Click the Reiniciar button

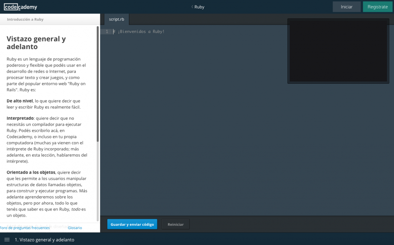(175, 224)
